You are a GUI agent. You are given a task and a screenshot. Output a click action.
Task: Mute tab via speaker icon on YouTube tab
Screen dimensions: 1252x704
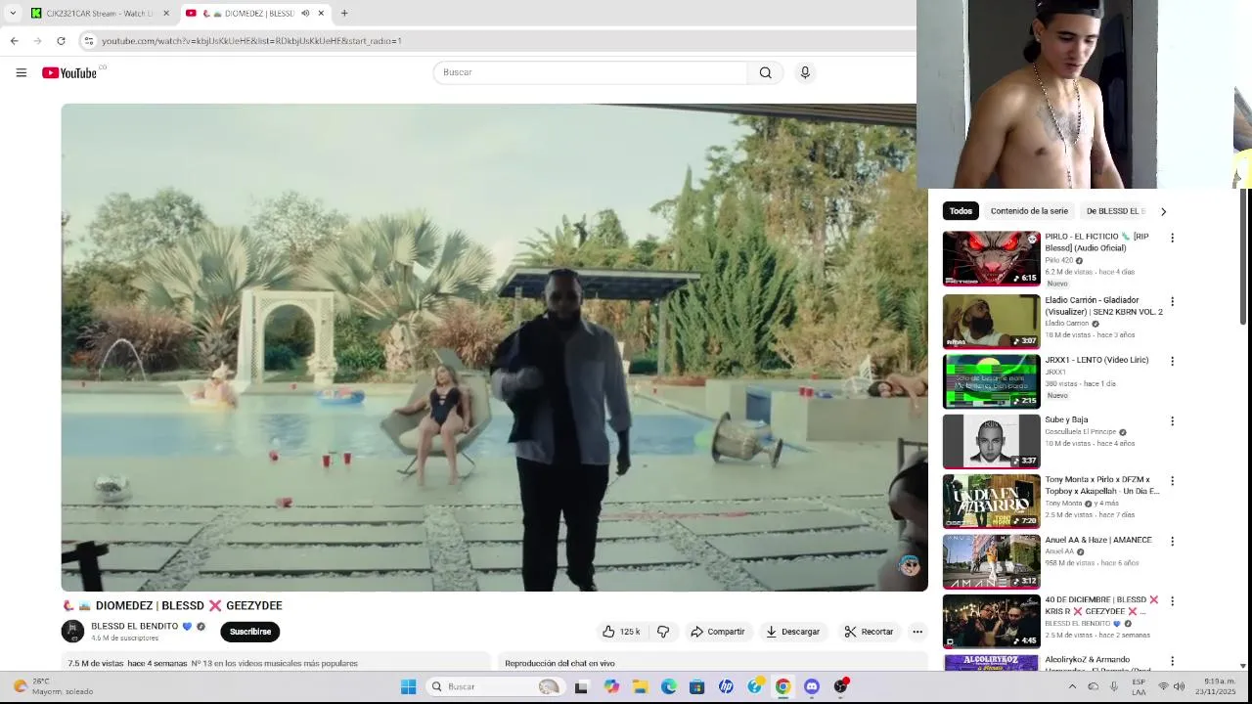[305, 14]
